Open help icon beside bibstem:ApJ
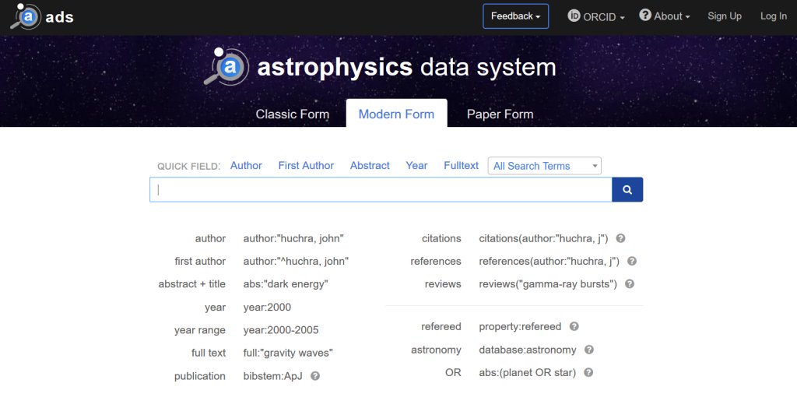 point(315,376)
